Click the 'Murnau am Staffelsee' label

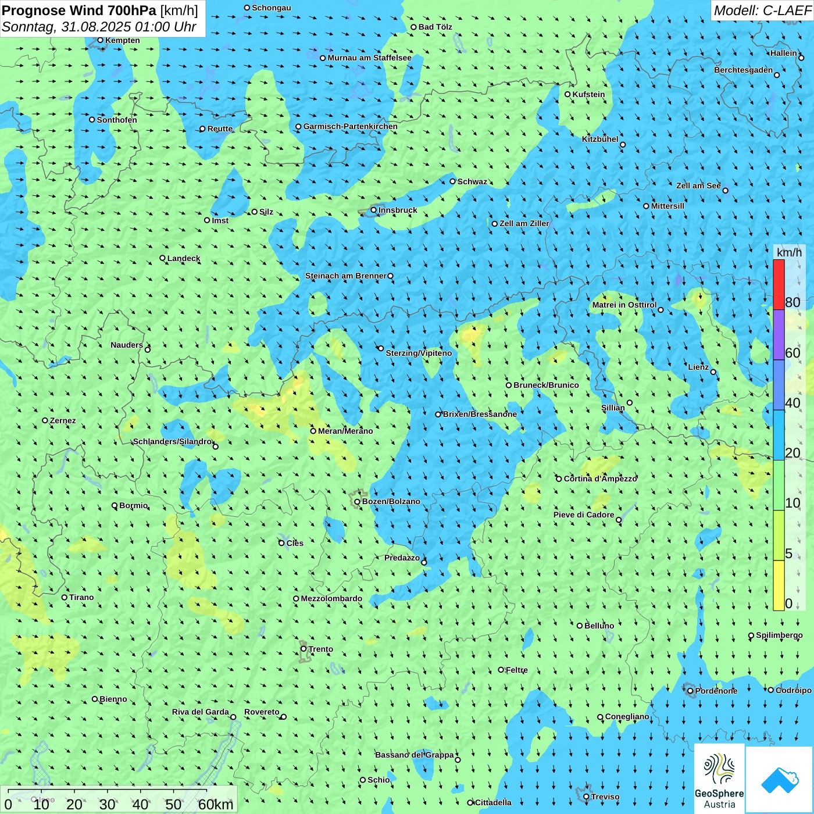[370, 58]
